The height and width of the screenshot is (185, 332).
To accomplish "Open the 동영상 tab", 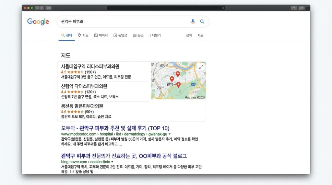I will (x=120, y=35).
